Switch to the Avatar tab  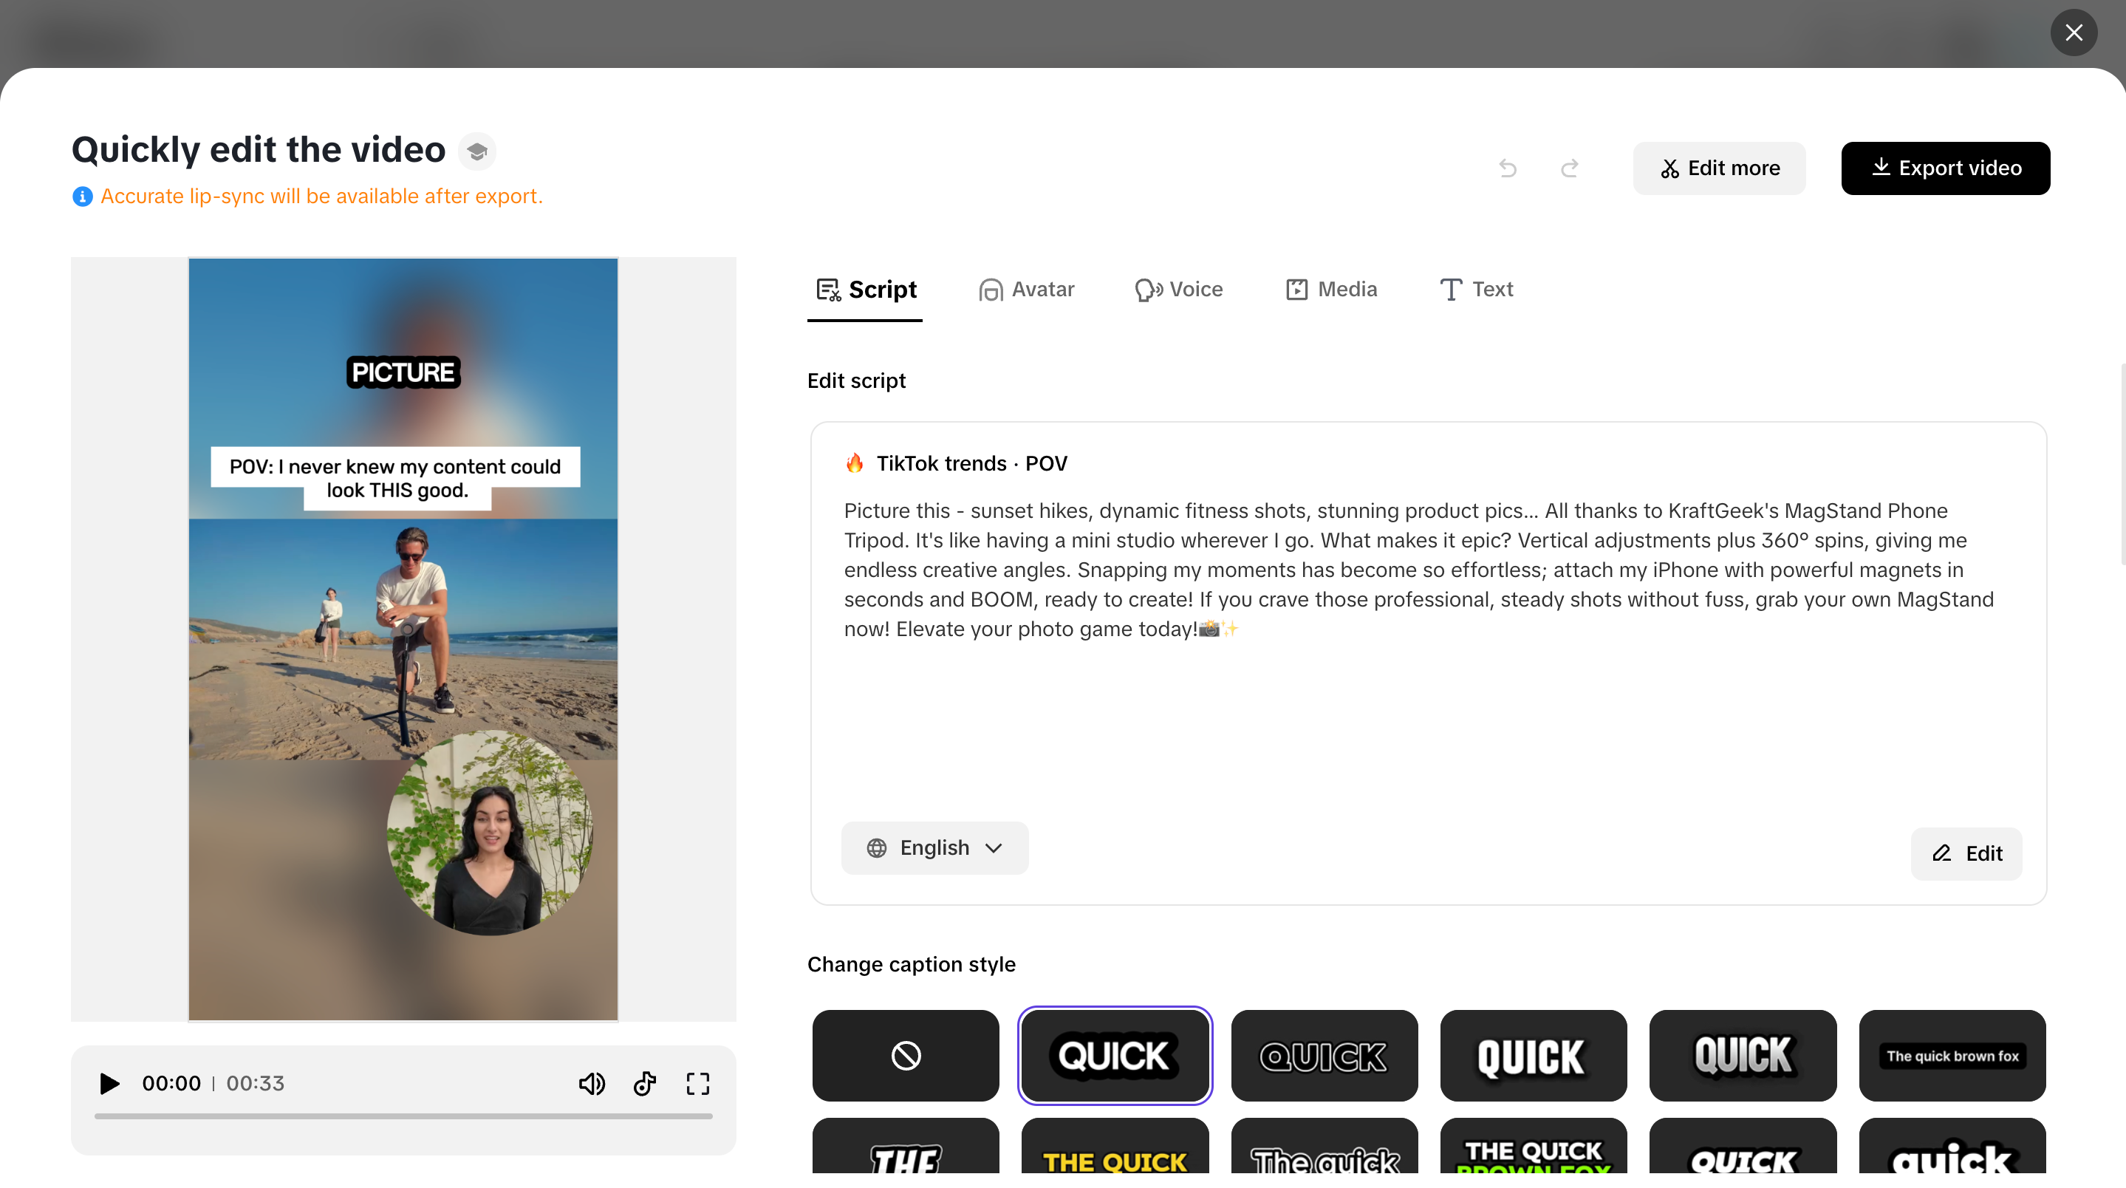click(x=1026, y=289)
